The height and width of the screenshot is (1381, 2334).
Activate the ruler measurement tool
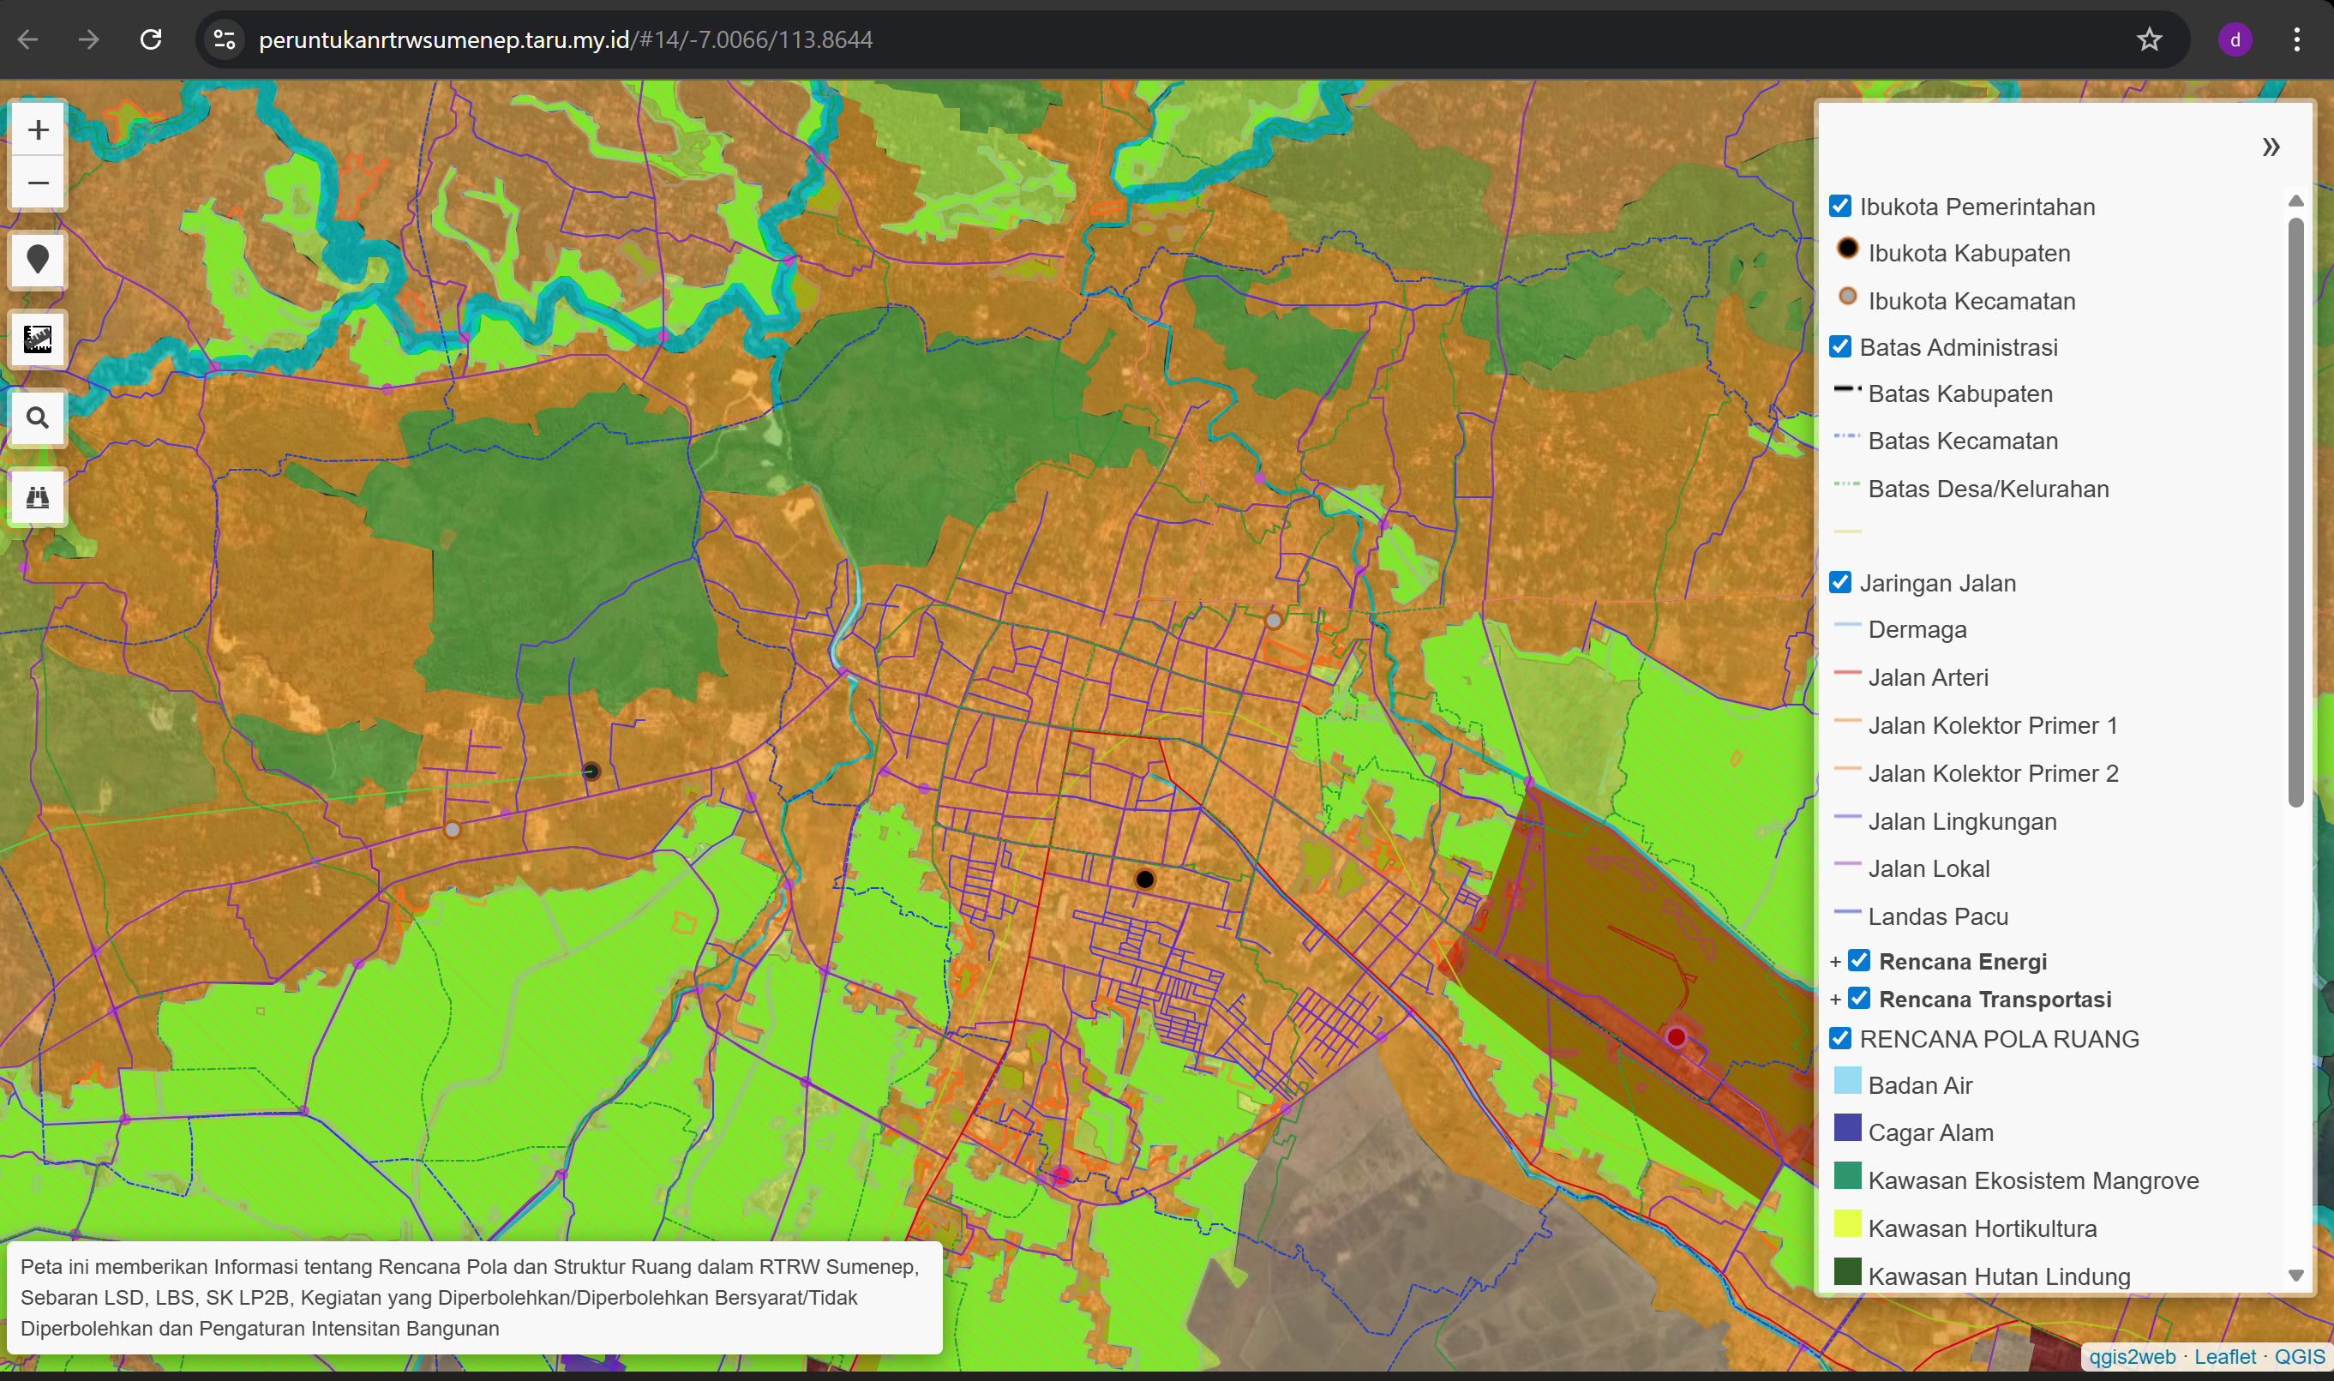tap(38, 339)
